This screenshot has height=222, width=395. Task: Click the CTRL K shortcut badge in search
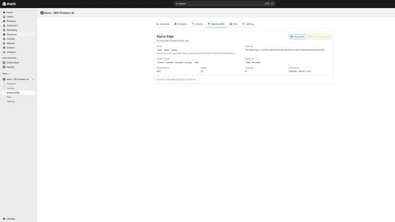pyautogui.click(x=269, y=4)
